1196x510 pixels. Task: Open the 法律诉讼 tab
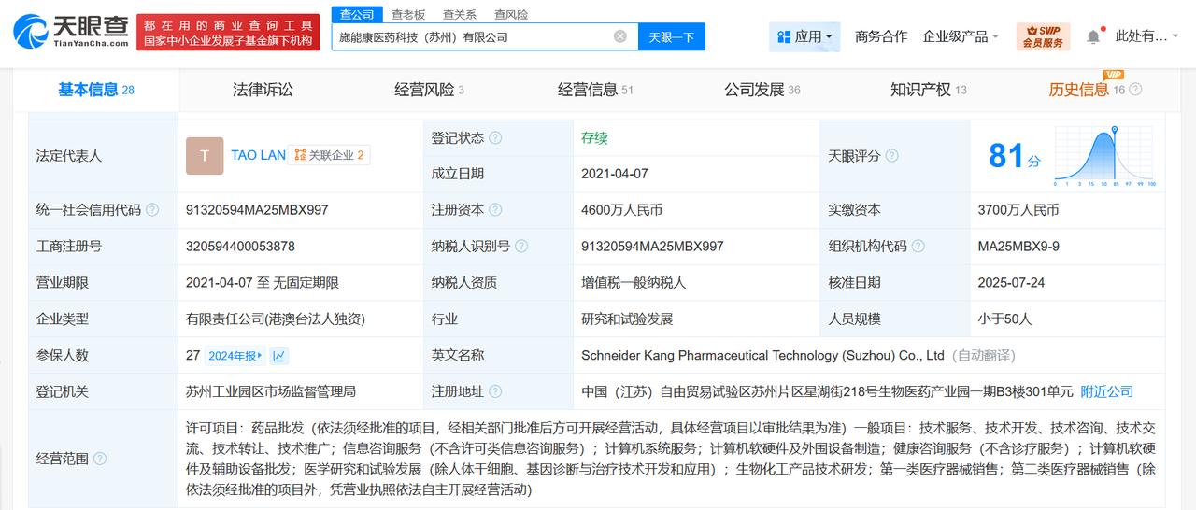point(263,90)
